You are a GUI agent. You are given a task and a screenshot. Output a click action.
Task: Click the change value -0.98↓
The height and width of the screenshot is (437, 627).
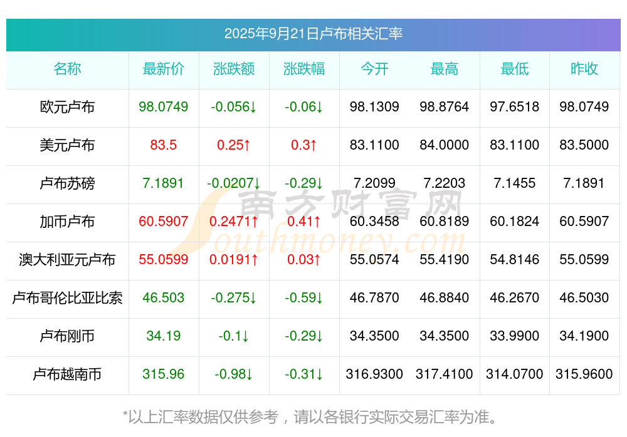234,374
